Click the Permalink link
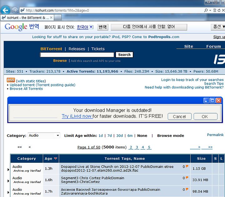 215,135
